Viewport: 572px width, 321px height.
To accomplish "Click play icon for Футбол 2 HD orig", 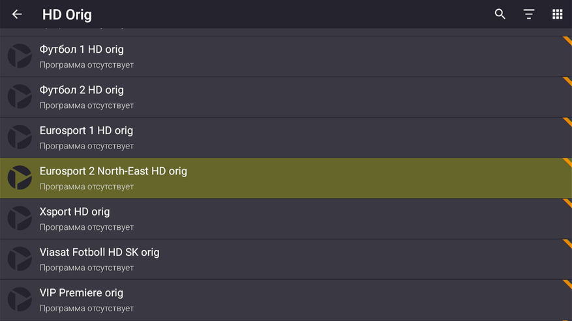I will [20, 97].
